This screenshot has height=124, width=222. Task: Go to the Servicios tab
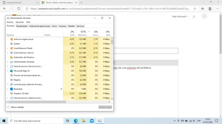point(81,26)
